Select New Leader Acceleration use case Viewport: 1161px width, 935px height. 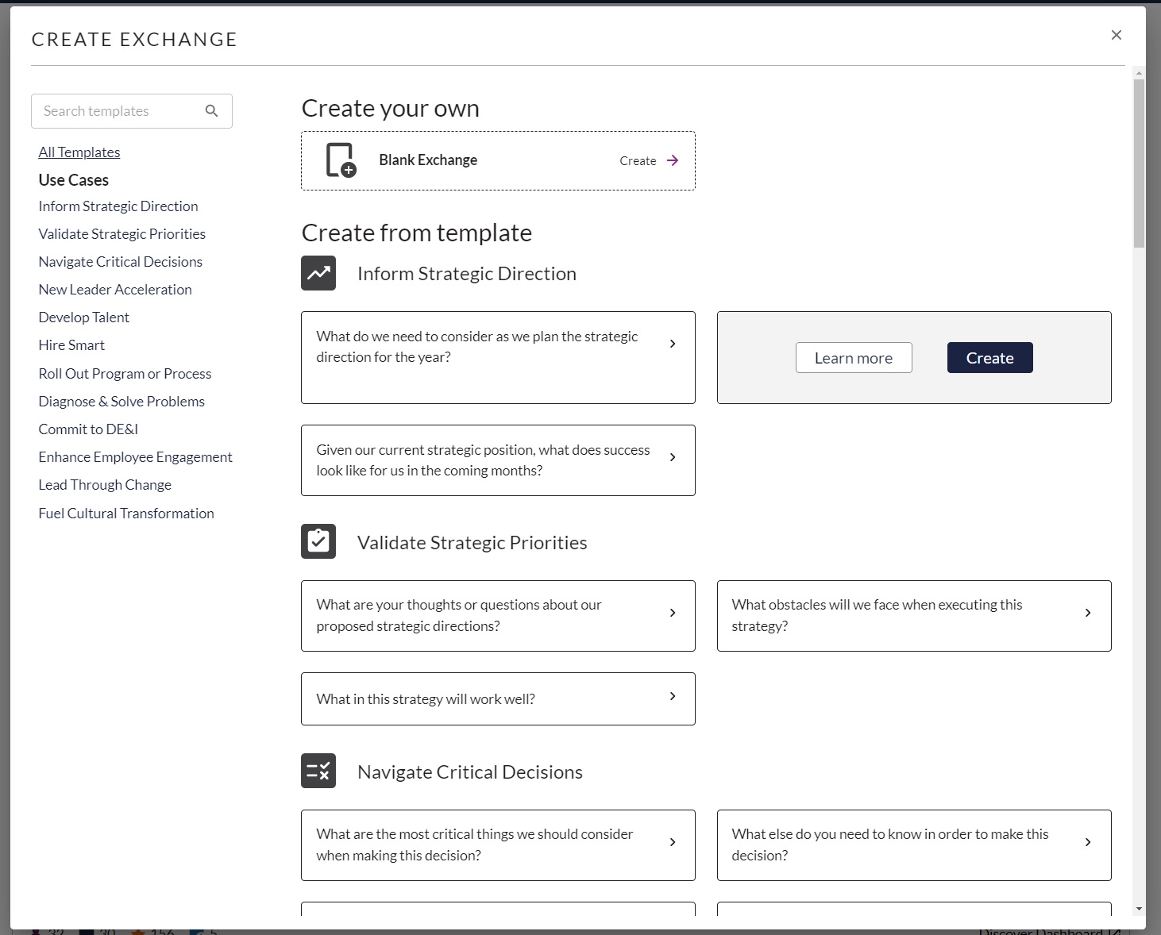point(115,290)
